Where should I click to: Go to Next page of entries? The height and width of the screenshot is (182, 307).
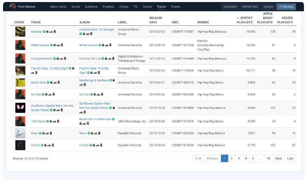tap(279, 158)
